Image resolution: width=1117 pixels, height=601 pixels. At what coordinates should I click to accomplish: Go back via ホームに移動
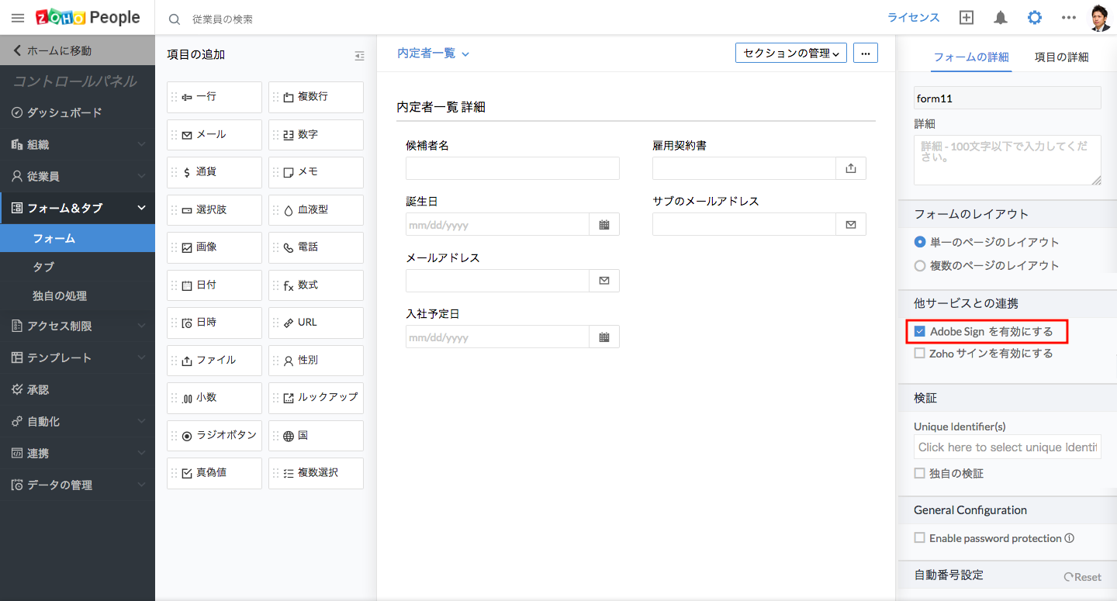78,50
